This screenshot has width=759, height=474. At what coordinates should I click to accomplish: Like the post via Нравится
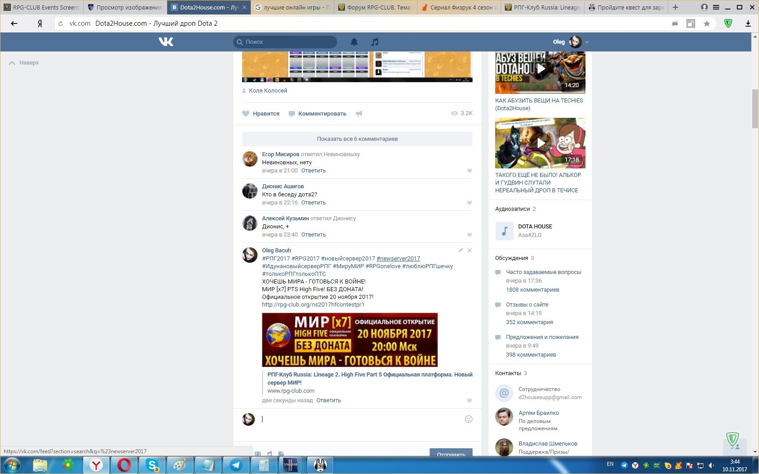261,113
